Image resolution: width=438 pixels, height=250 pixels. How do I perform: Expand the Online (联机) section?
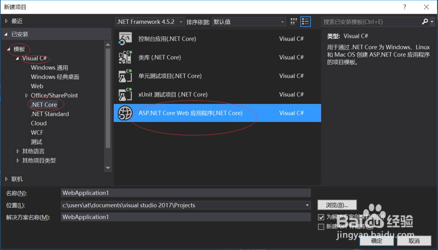7,179
